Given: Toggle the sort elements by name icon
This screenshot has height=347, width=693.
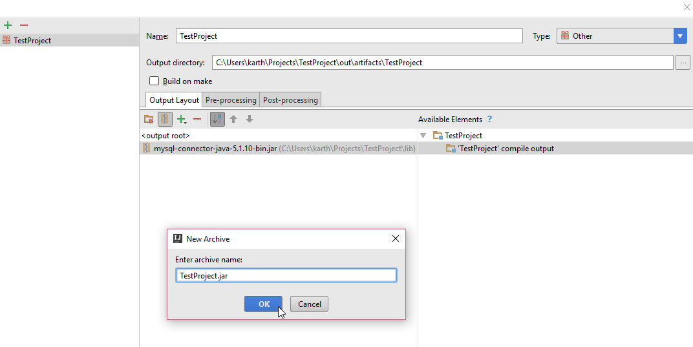Looking at the screenshot, I should [x=217, y=120].
